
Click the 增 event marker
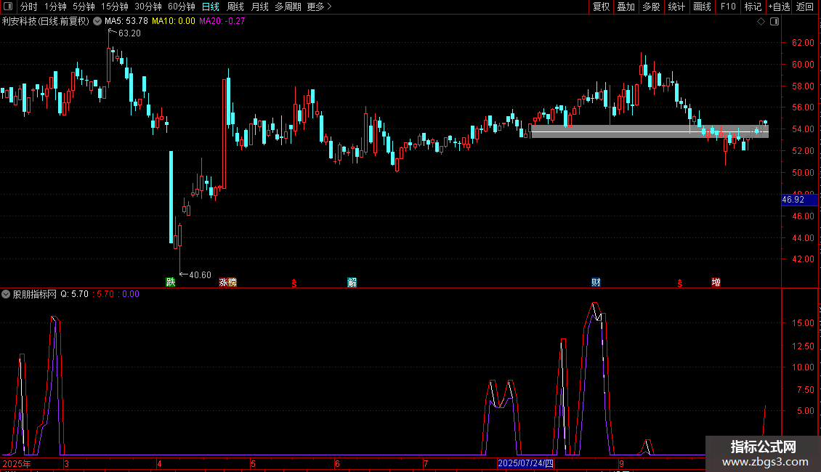coord(716,282)
